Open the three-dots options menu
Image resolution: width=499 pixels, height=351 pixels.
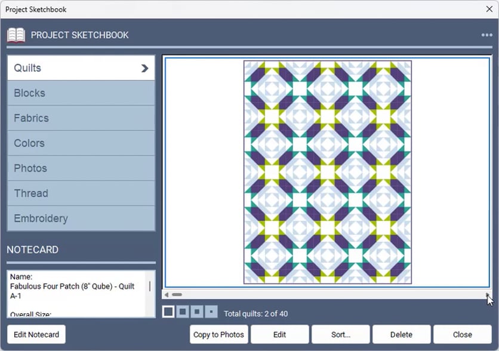point(486,35)
